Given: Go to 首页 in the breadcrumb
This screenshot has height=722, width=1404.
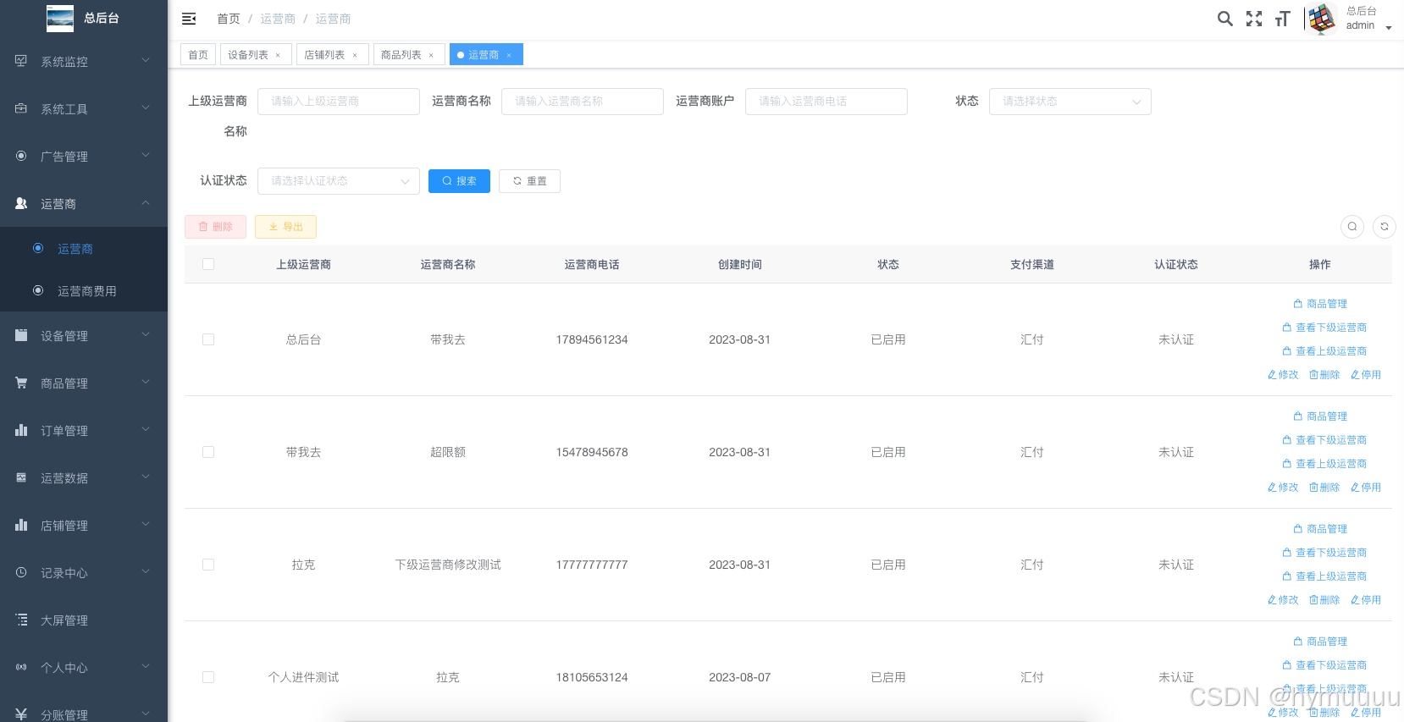Looking at the screenshot, I should 229,19.
